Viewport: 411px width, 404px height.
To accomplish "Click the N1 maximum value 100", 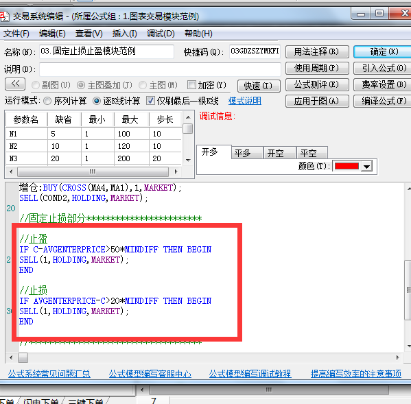I will click(x=132, y=134).
